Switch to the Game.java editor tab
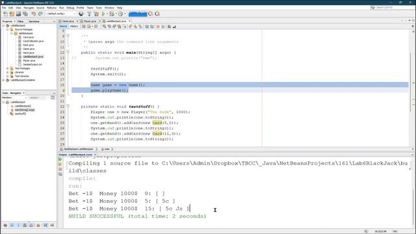Image resolution: width=416 pixels, height=234 pixels. click(x=68, y=21)
